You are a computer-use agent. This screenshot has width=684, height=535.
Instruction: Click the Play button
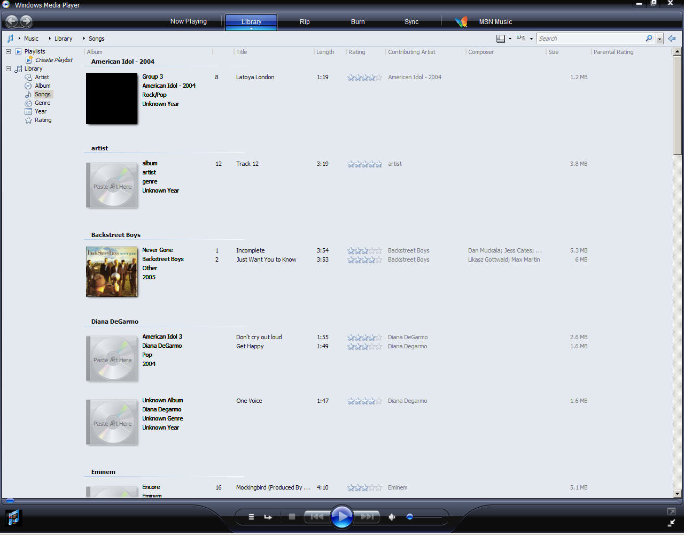point(342,517)
